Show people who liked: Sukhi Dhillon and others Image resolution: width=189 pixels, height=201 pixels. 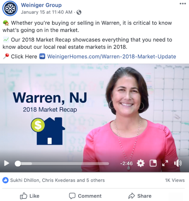pyautogui.click(x=57, y=180)
